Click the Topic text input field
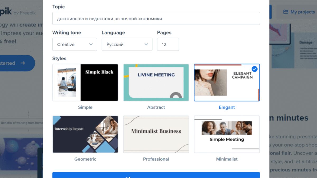The image size is (317, 178). [x=156, y=18]
